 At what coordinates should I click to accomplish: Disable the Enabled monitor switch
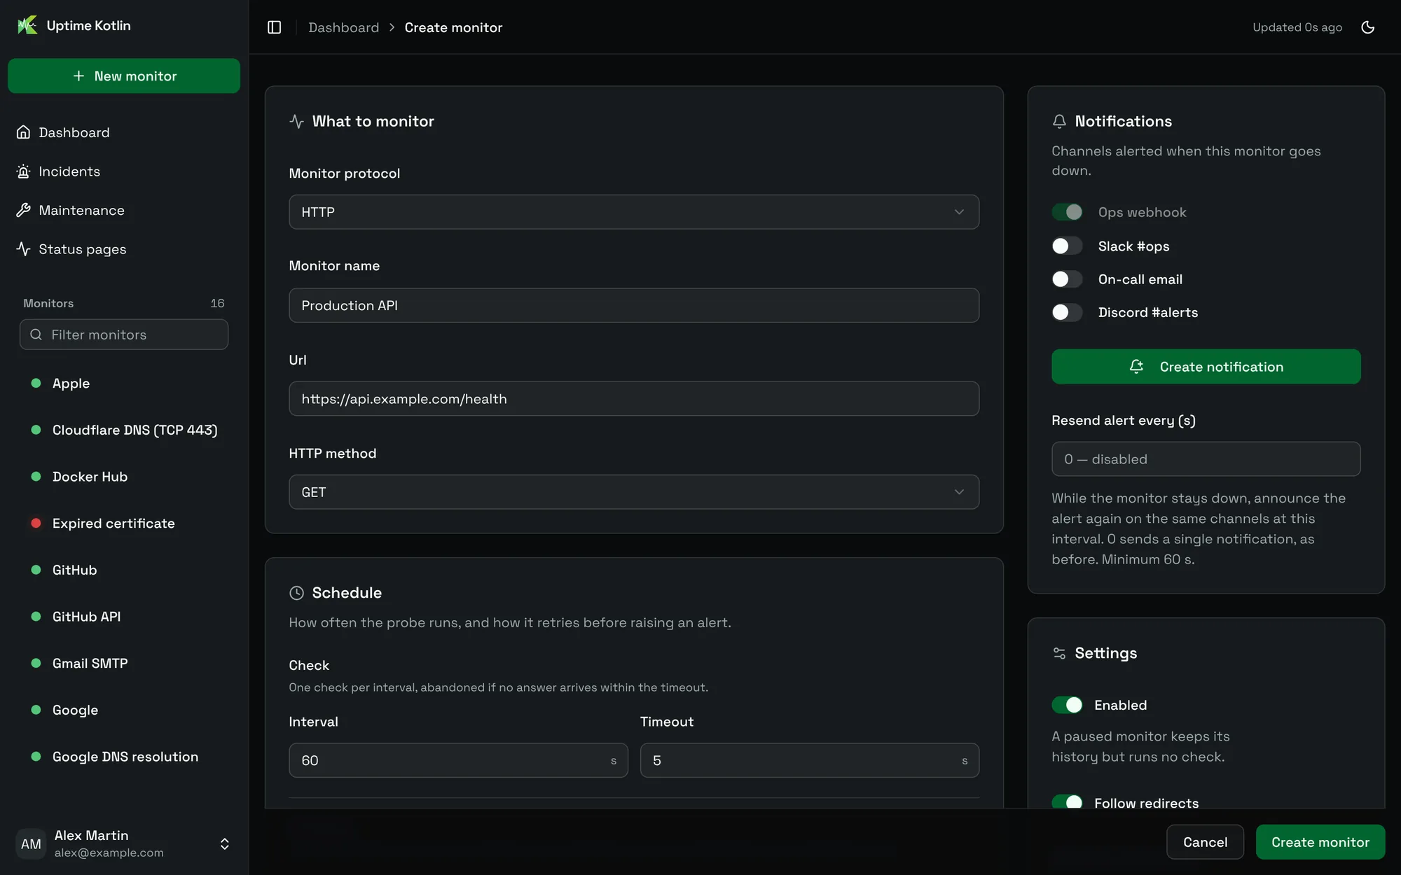point(1067,705)
